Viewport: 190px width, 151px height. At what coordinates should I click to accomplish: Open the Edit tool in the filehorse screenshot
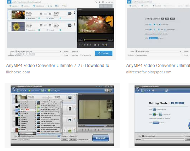pos(64,6)
